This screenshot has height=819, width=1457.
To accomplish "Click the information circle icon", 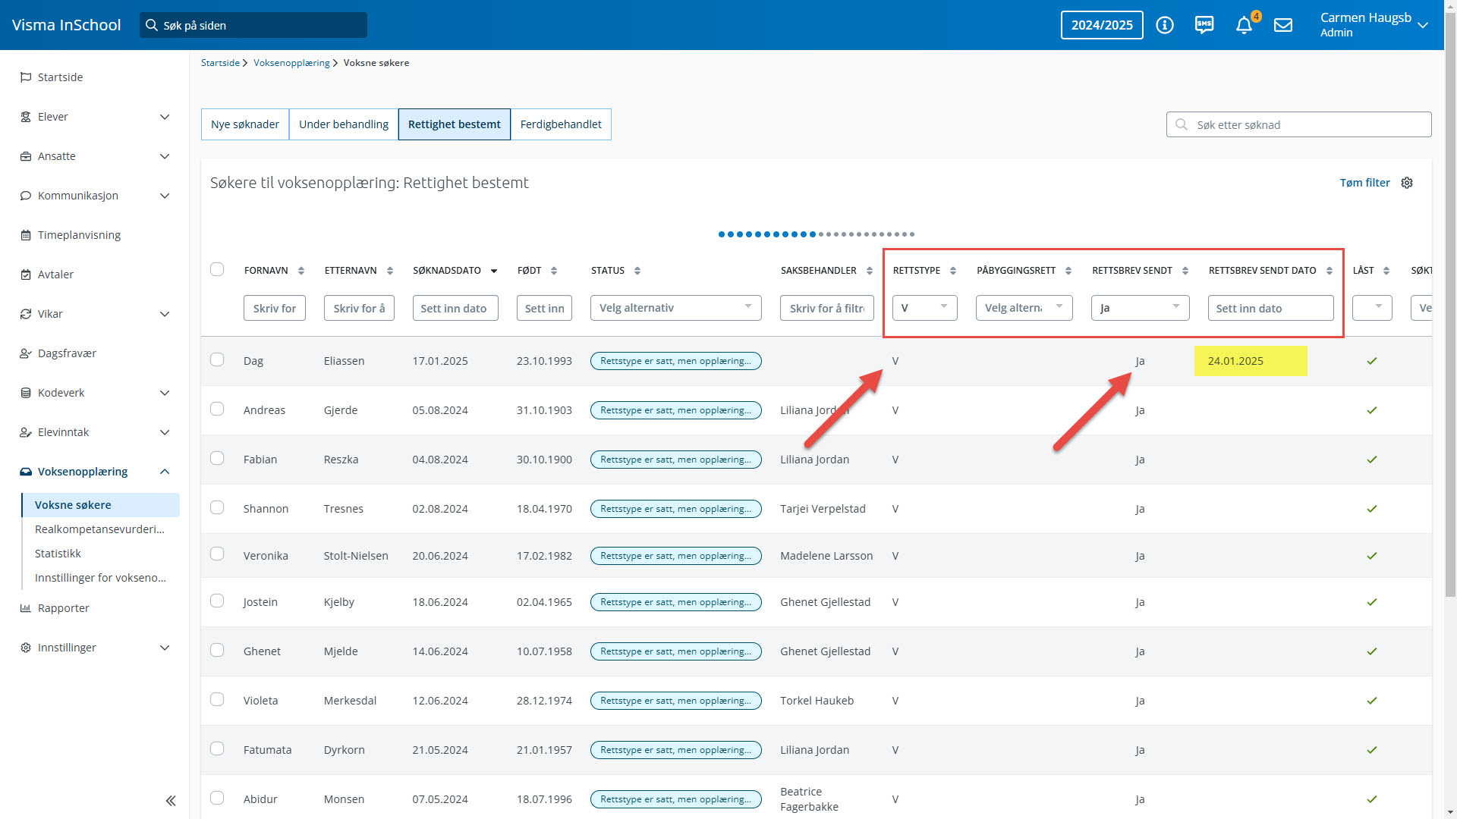I will coord(1165,25).
